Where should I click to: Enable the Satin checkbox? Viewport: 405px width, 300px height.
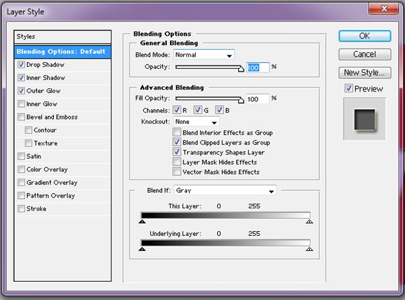point(21,156)
